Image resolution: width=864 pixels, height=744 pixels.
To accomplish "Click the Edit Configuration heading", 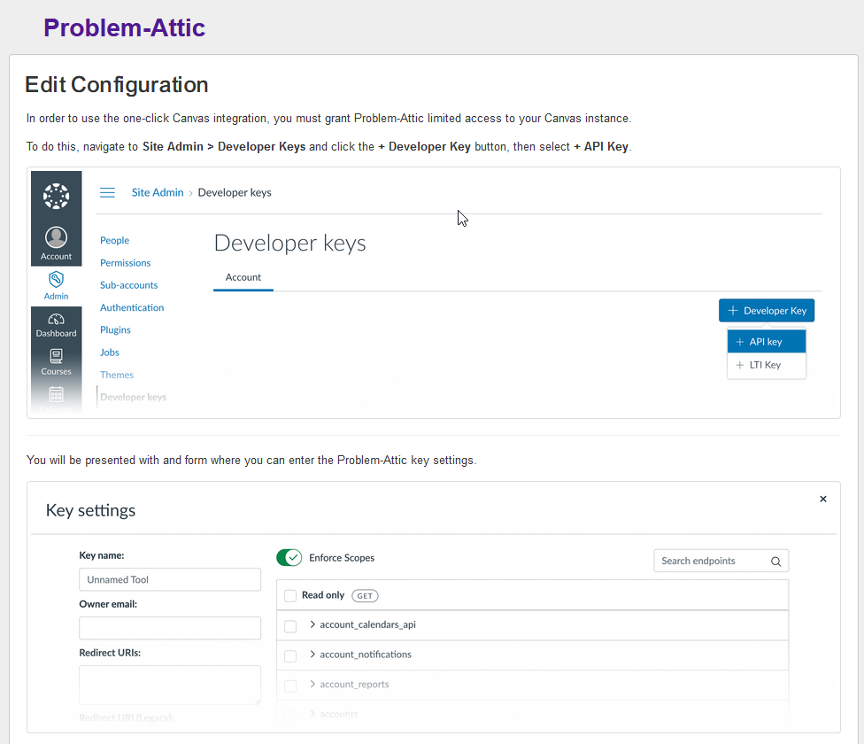I will pyautogui.click(x=117, y=85).
